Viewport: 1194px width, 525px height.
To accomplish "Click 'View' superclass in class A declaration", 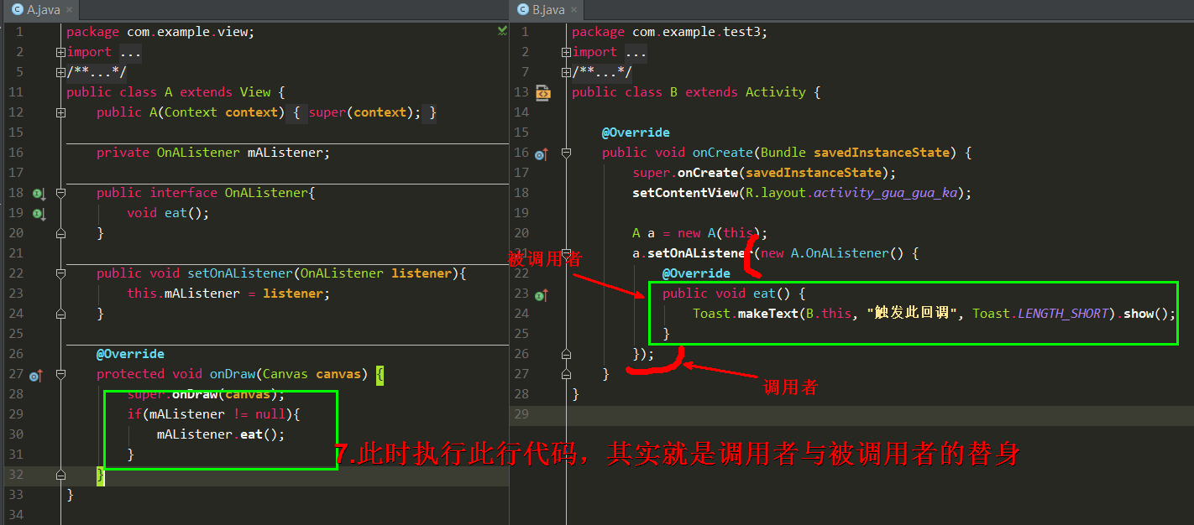I will (x=255, y=92).
